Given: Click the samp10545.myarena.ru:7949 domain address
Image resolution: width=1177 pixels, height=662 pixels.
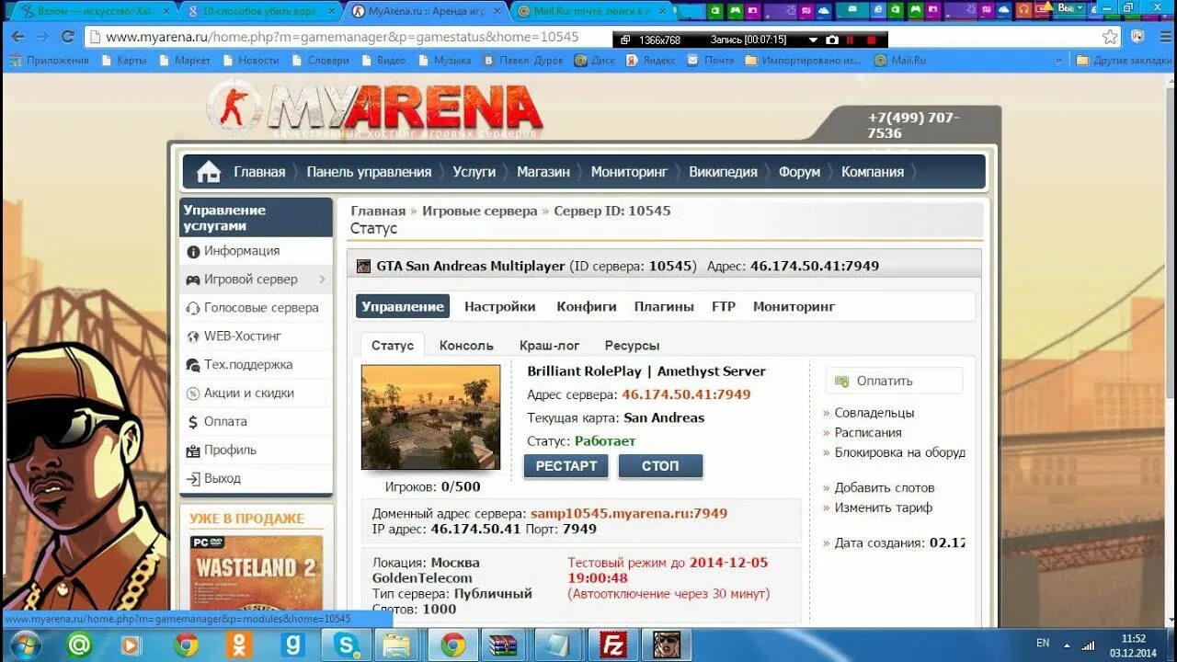Looking at the screenshot, I should pos(629,514).
